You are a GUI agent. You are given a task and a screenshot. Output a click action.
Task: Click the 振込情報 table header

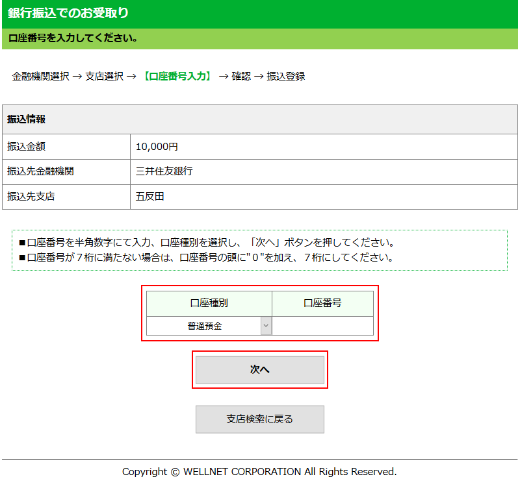[26, 119]
